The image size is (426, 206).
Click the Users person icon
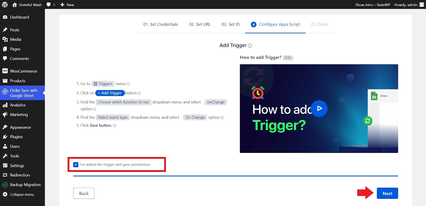(5, 146)
